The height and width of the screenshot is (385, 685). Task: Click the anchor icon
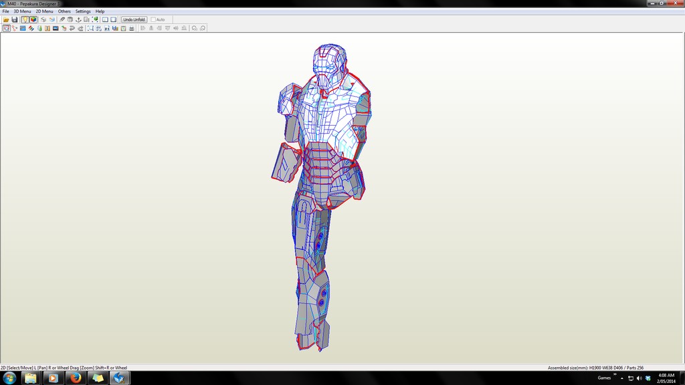tap(79, 19)
